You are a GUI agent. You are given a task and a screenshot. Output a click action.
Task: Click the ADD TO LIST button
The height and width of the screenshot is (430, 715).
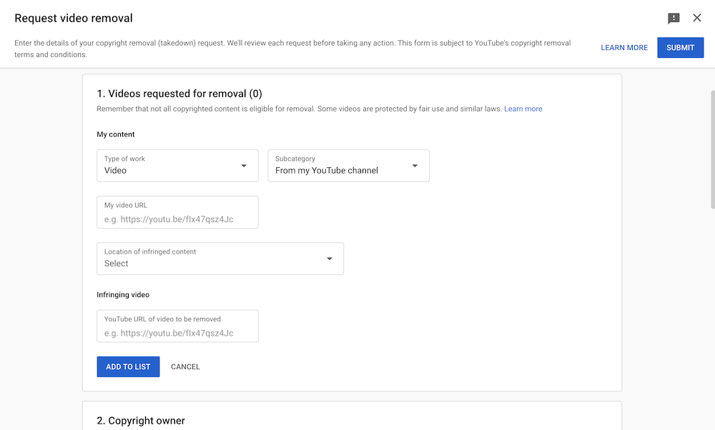[x=128, y=366]
